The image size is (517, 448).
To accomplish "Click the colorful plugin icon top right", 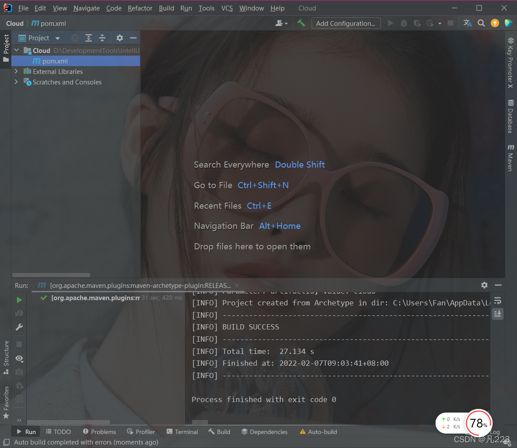I will (x=508, y=23).
